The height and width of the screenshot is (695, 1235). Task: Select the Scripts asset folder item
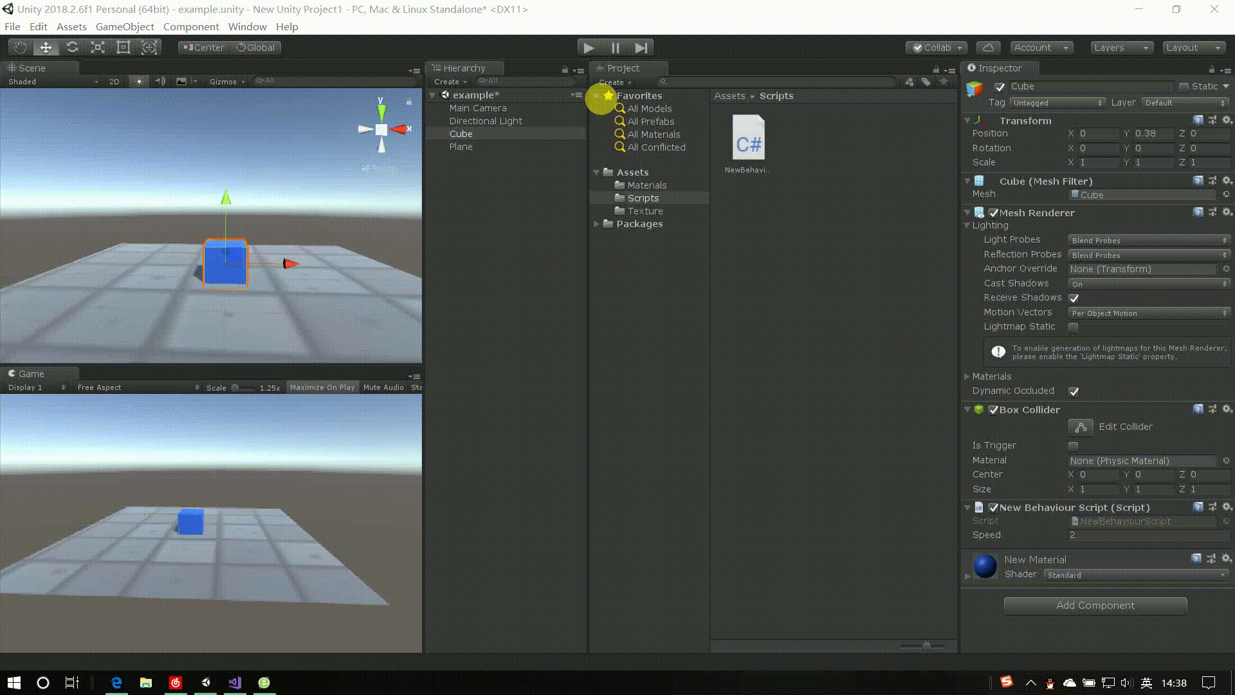pyautogui.click(x=642, y=198)
